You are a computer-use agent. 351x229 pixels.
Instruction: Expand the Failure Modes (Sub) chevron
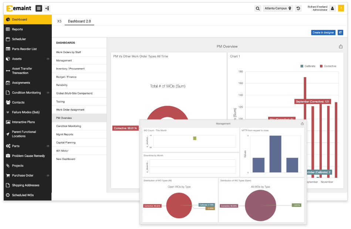8,112
